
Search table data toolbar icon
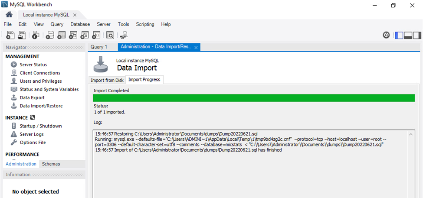pyautogui.click(x=110, y=35)
